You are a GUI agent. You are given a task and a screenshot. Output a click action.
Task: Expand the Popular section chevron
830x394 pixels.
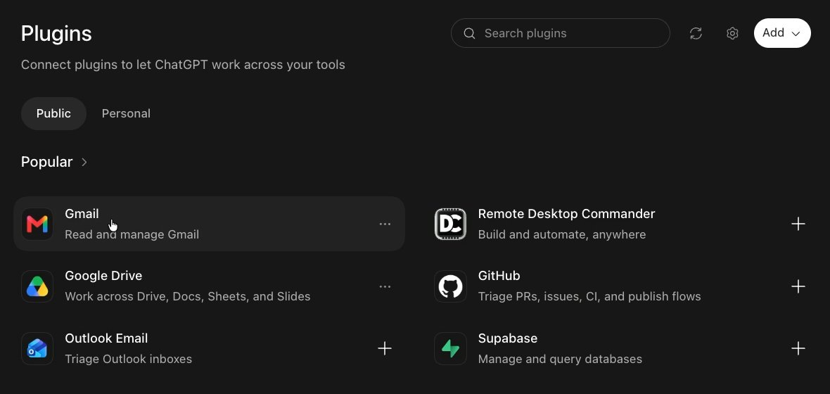(84, 162)
